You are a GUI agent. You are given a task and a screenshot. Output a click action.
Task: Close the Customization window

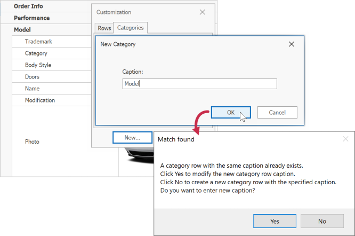point(202,12)
